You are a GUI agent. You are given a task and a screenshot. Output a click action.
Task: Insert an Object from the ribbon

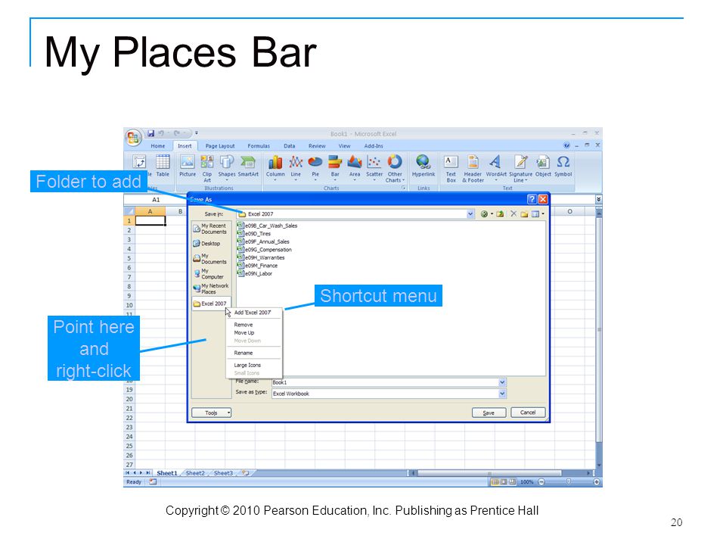(x=543, y=166)
